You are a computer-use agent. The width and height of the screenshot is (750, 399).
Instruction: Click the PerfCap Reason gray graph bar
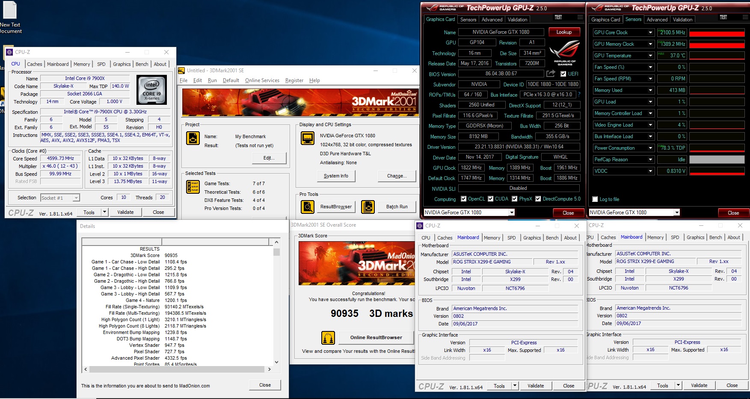coord(717,160)
